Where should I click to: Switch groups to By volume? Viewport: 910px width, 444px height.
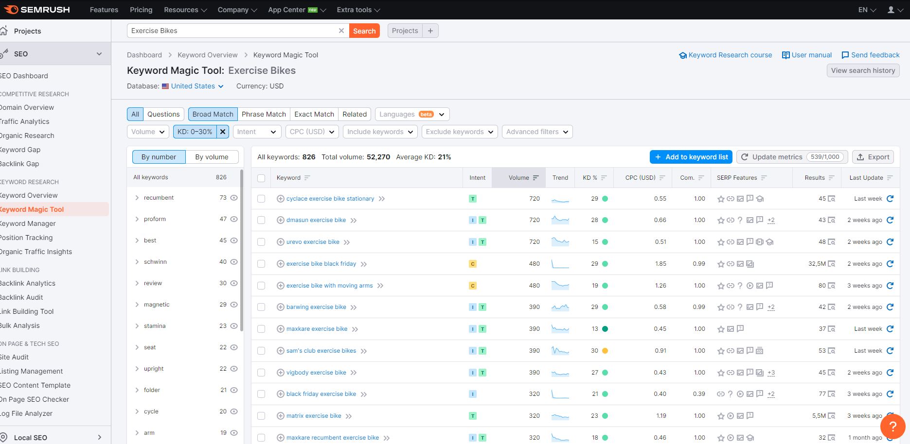pyautogui.click(x=212, y=157)
